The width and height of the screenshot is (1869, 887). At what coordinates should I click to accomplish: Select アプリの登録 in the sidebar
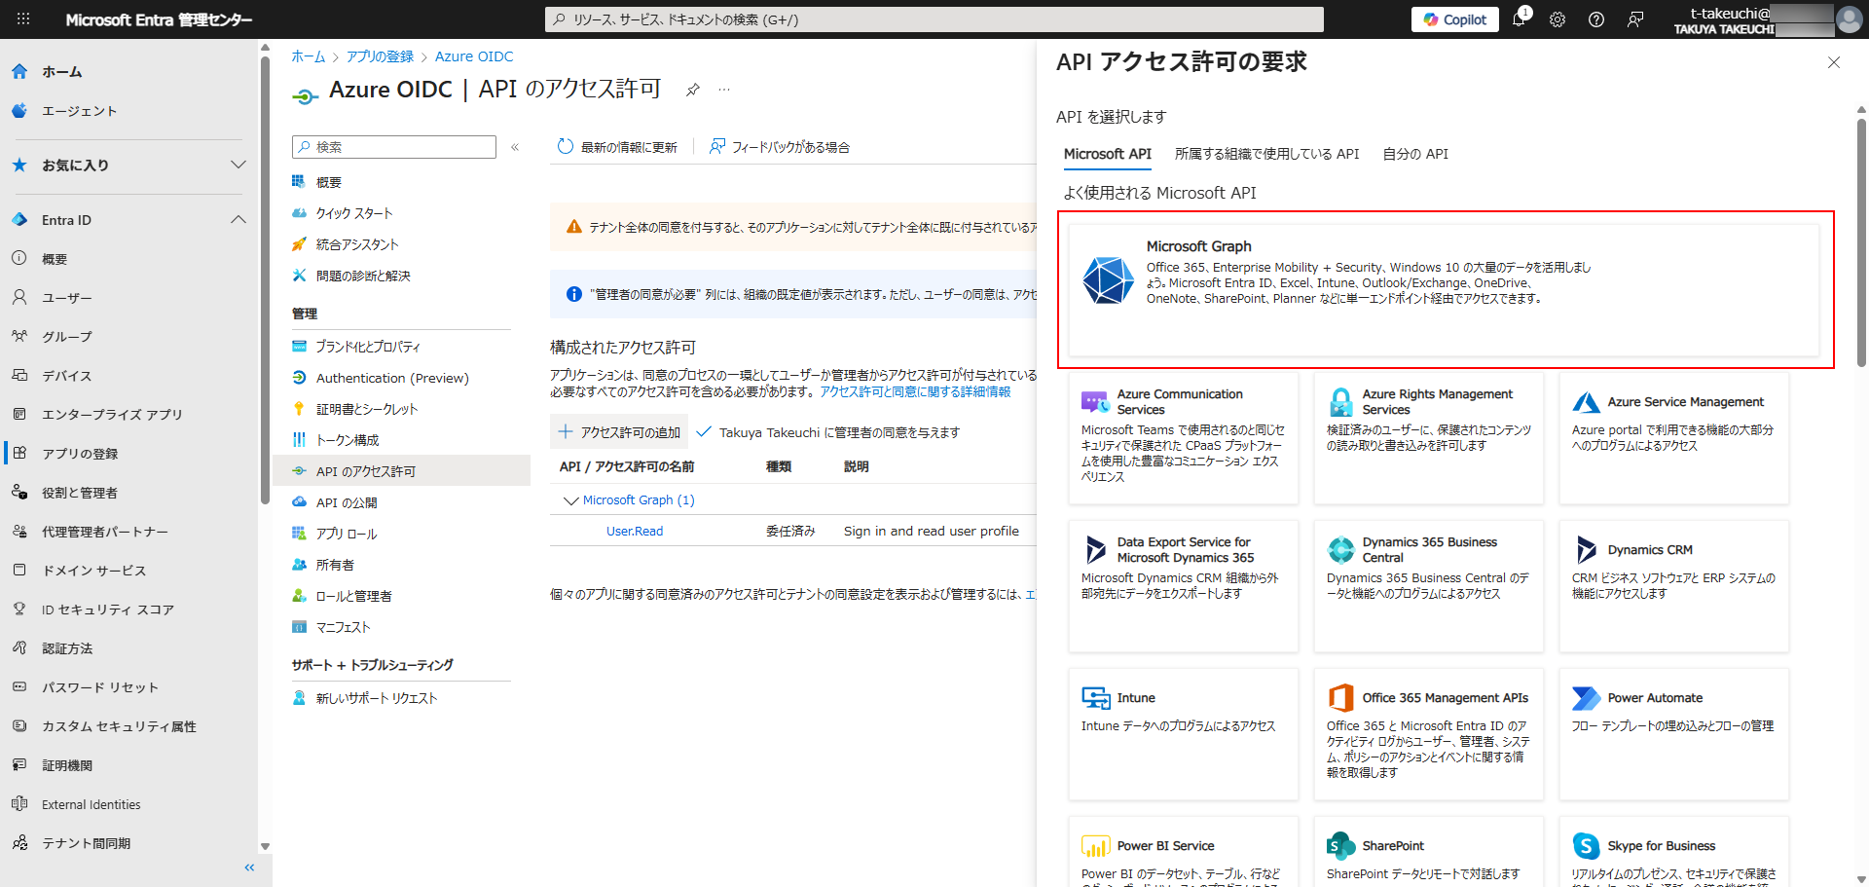(80, 454)
